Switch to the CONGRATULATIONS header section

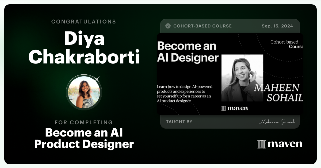[x=84, y=22]
